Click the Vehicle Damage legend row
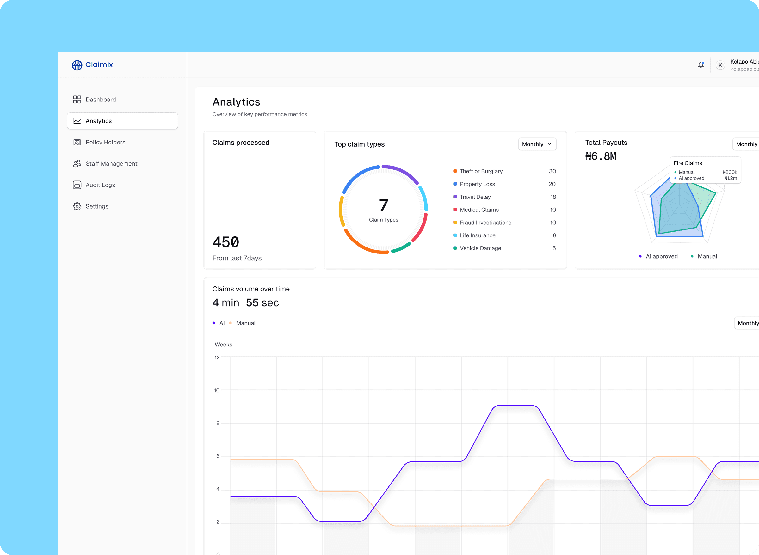 click(480, 248)
